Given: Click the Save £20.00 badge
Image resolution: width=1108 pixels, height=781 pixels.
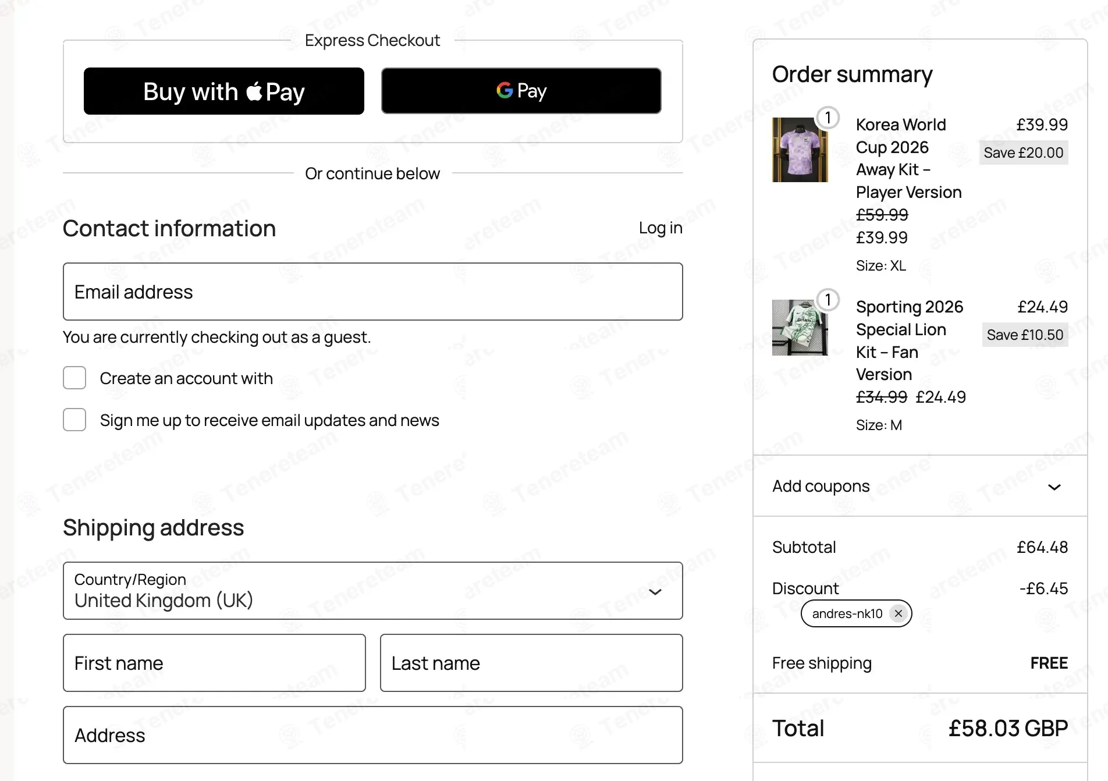Looking at the screenshot, I should tap(1024, 152).
